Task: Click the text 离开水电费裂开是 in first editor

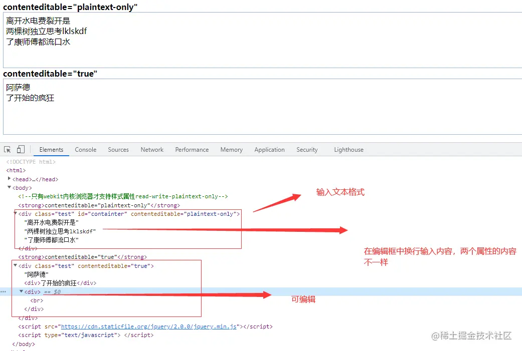Action: click(38, 21)
